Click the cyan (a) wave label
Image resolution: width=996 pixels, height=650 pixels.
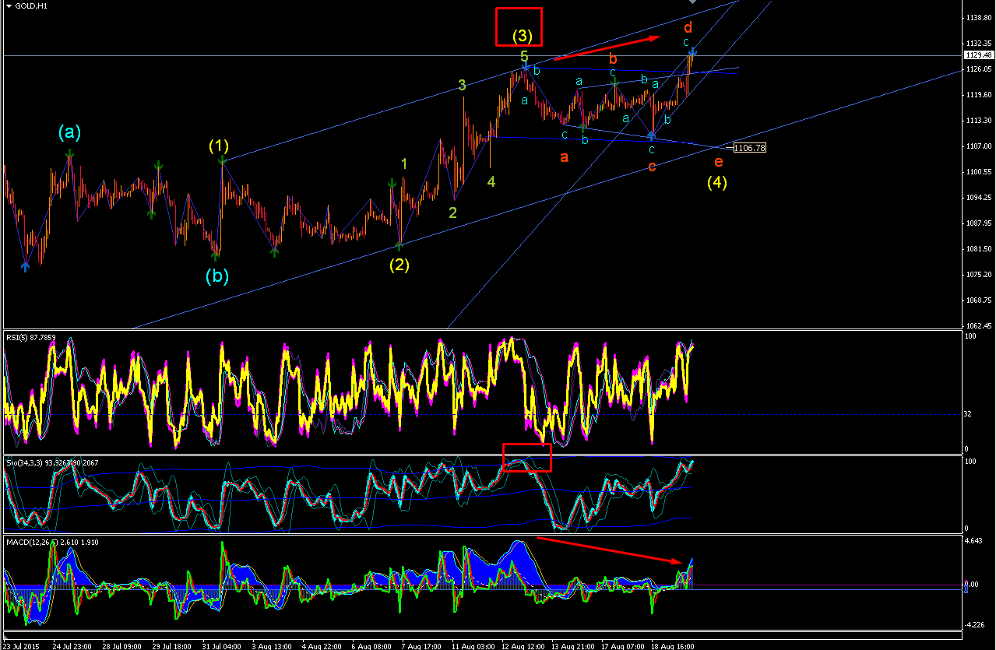coord(69,132)
